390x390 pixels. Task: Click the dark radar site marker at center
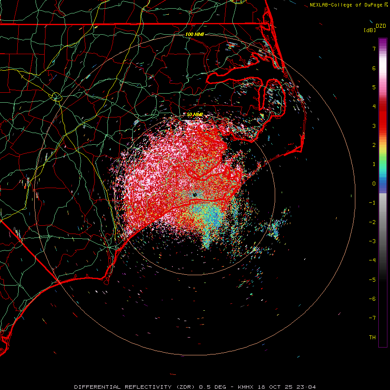tap(195, 195)
